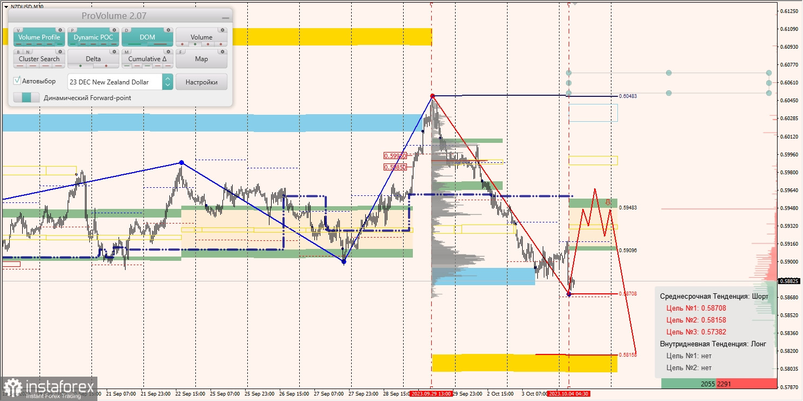Image resolution: width=803 pixels, height=401 pixels.
Task: Click the red 2291 volume bar
Action: 746,383
